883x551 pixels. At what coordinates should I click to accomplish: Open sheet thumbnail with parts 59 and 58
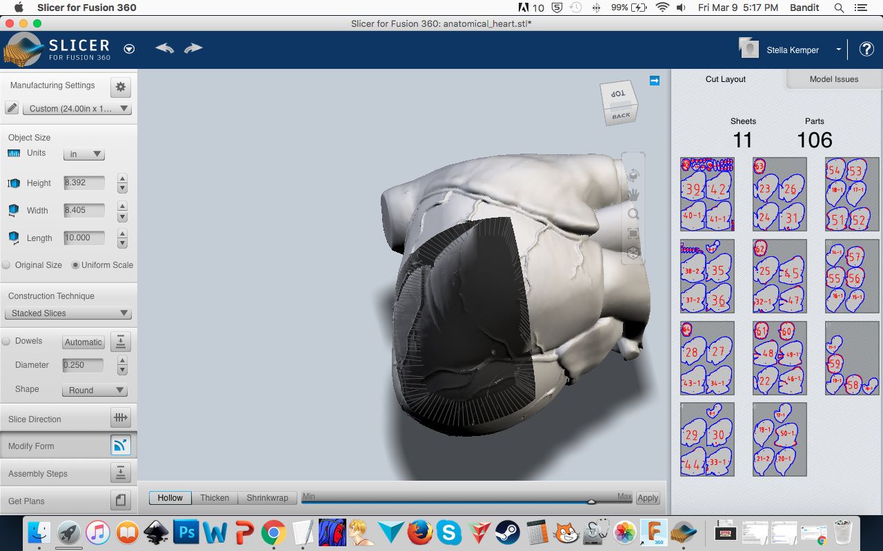pos(852,358)
